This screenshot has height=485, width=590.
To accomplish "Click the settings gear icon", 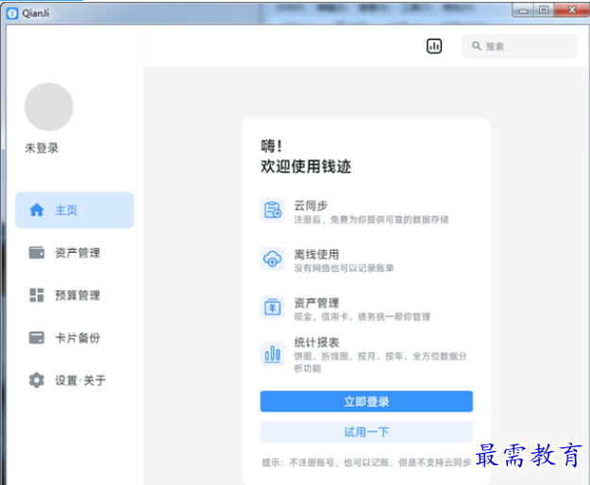I will coord(37,380).
